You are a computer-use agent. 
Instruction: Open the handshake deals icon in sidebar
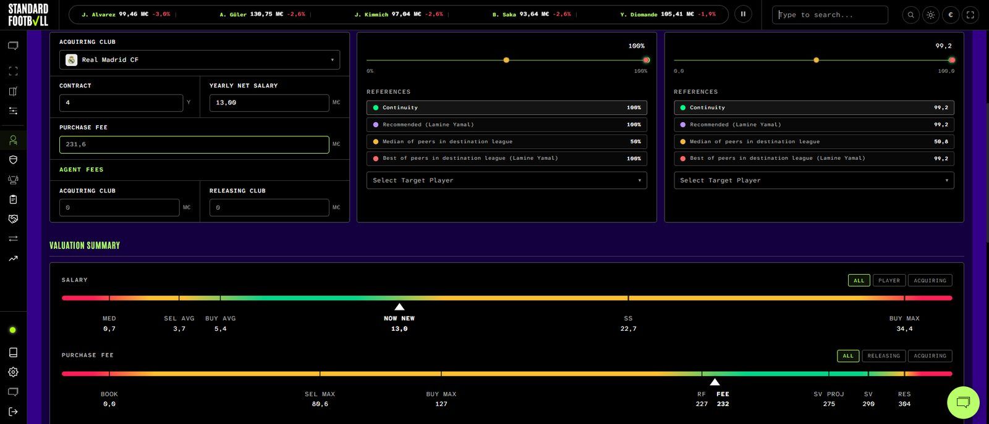(x=13, y=219)
